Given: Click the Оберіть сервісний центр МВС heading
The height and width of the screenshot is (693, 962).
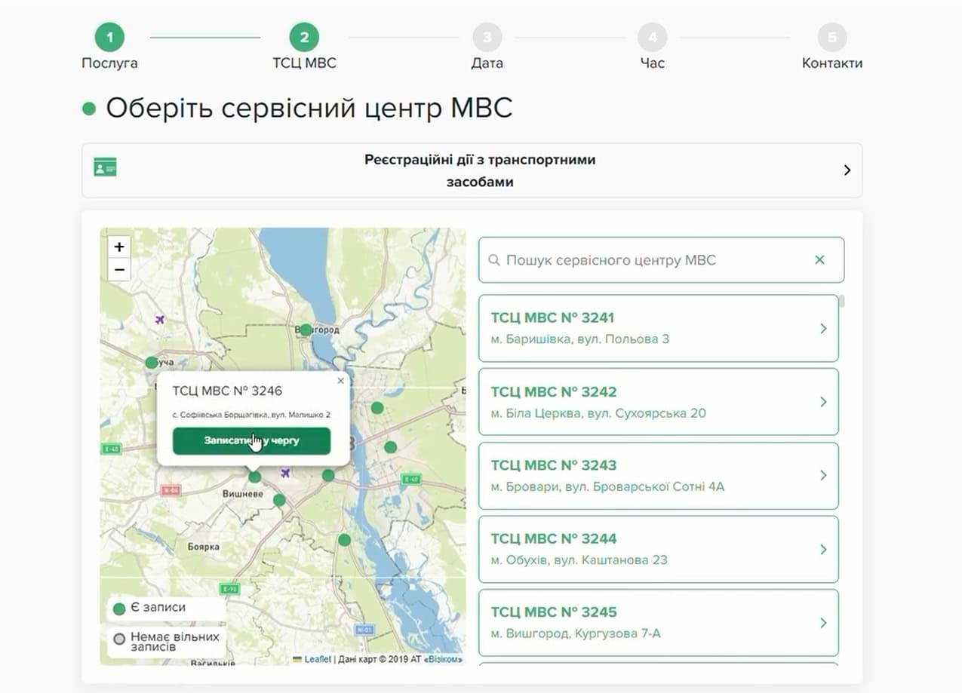Looking at the screenshot, I should click(x=309, y=109).
